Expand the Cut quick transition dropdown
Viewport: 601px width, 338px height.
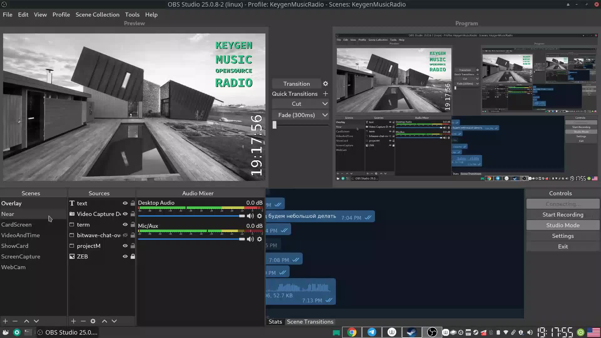point(325,104)
